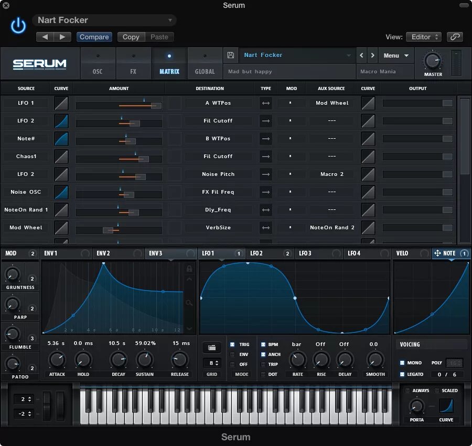Click the Gruntness macro knob
Image resolution: width=472 pixels, height=446 pixels.
pos(13,274)
